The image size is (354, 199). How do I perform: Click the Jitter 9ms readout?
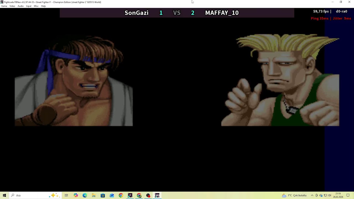tap(342, 18)
